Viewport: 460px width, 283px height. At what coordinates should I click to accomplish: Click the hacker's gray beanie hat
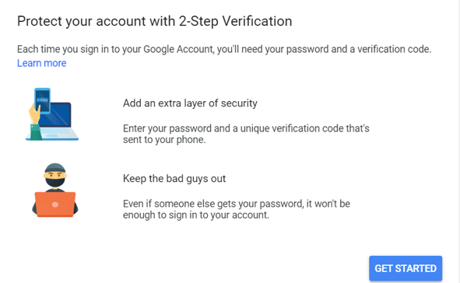pos(54,168)
